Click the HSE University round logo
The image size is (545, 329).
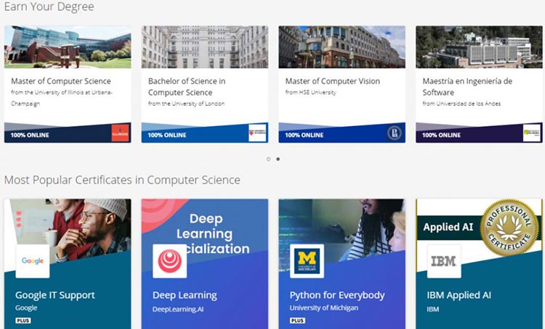pyautogui.click(x=395, y=133)
